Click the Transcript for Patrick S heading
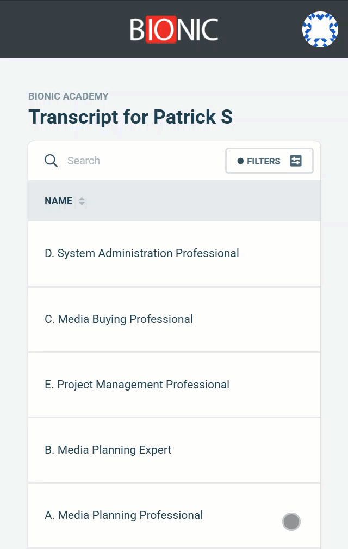348x549 pixels. 130,117
